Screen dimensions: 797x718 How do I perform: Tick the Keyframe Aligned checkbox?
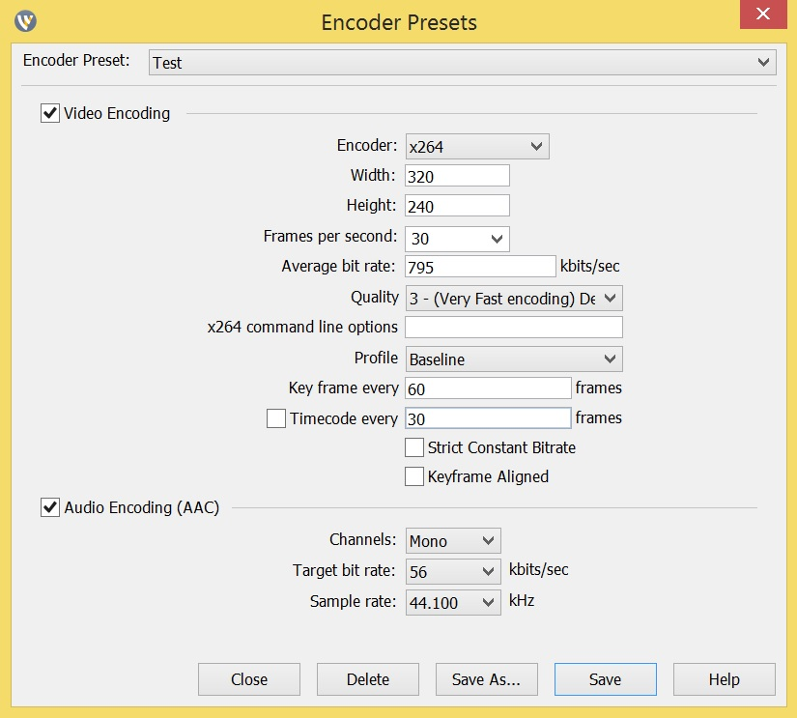(x=413, y=476)
